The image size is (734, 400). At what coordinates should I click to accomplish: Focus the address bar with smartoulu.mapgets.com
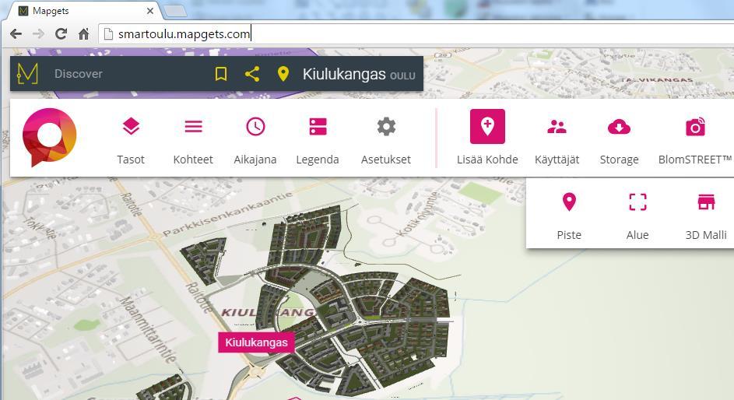pyautogui.click(x=416, y=34)
